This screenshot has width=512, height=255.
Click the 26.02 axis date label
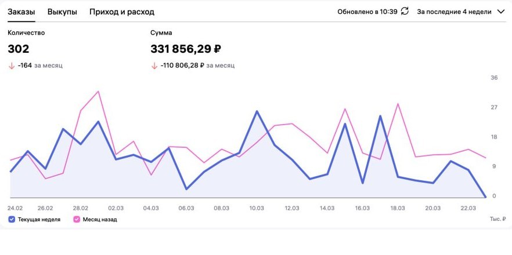click(45, 208)
